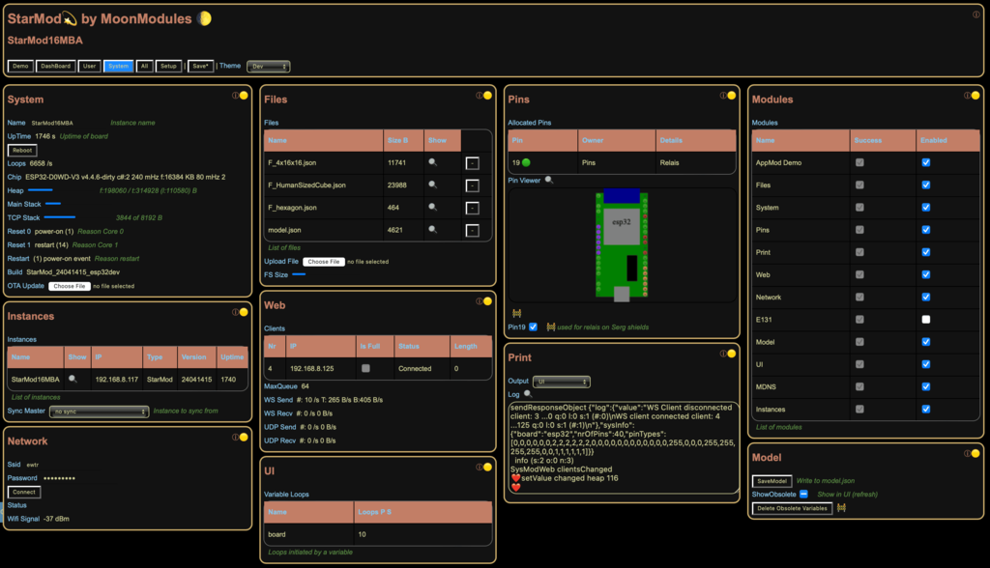Click the magnifier icon for model.json
Screen dimensions: 990x568
(433, 229)
